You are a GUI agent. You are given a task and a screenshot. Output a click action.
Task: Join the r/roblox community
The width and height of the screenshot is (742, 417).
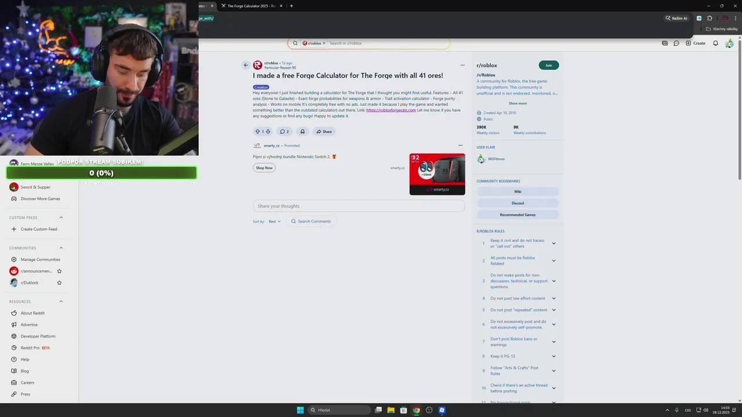(548, 65)
